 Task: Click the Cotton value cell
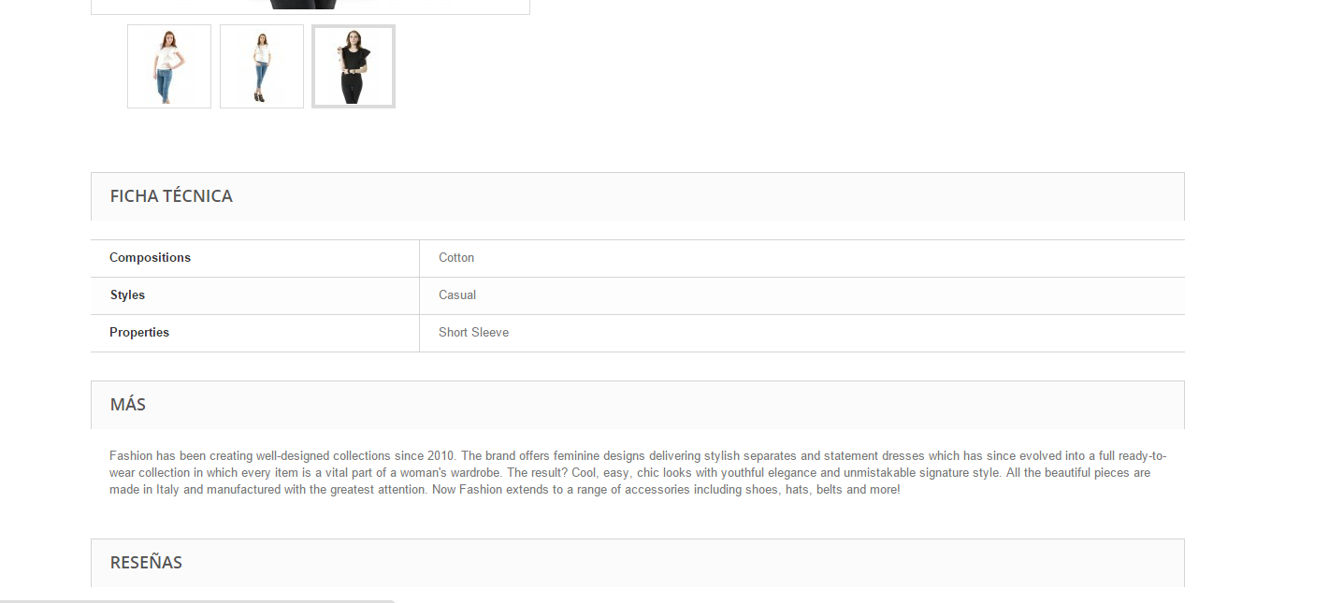(x=456, y=258)
